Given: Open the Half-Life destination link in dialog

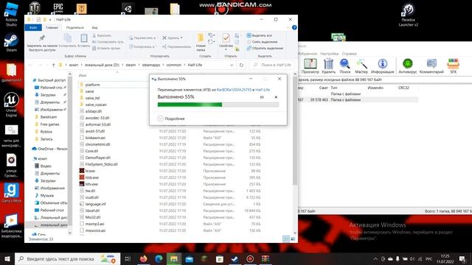Looking at the screenshot, I should click(x=263, y=90).
